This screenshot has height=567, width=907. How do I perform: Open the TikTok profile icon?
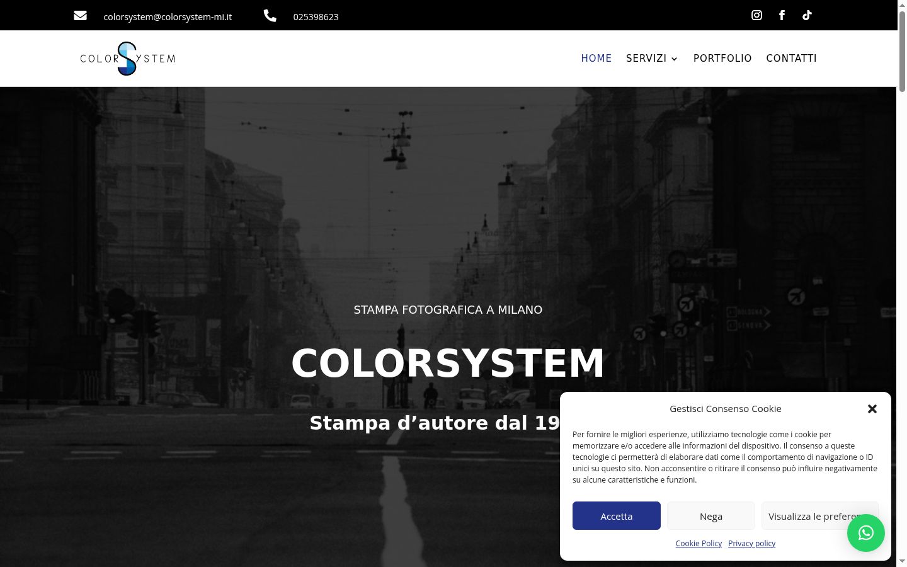[807, 15]
